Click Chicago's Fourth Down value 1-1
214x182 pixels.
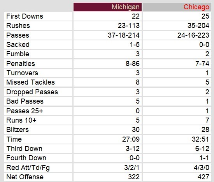pos(204,158)
